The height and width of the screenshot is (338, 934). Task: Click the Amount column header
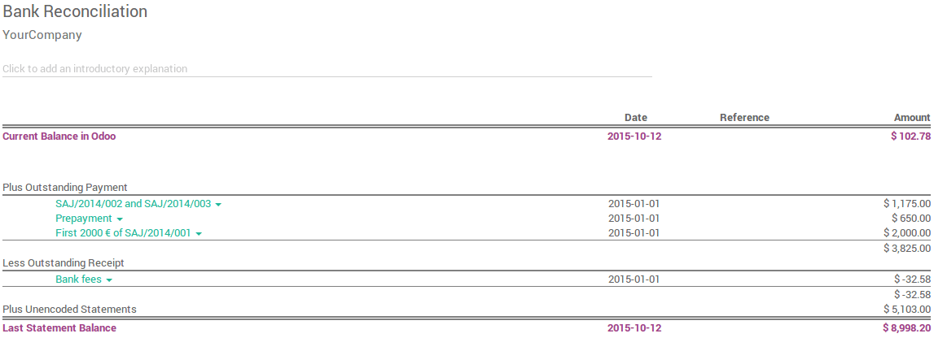pyautogui.click(x=911, y=118)
